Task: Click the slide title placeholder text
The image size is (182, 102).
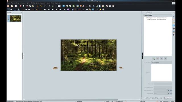Action: point(88,43)
